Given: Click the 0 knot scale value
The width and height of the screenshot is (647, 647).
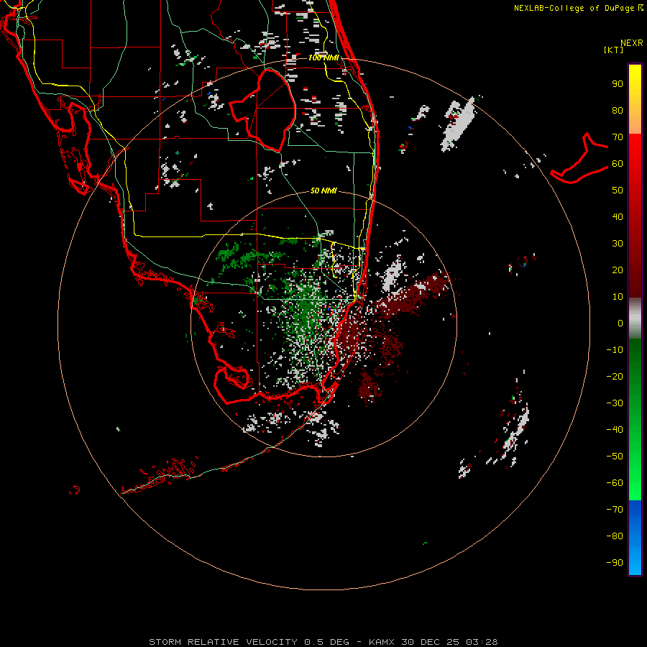Looking at the screenshot, I should point(620,323).
